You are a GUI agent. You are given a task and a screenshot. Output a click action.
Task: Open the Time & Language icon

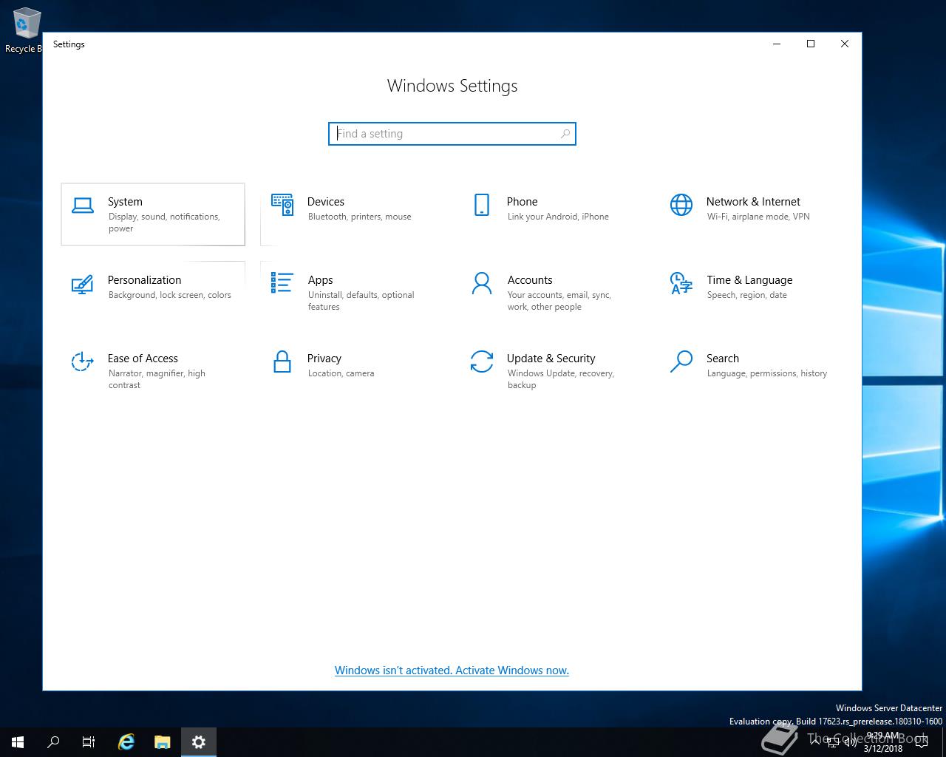click(681, 283)
